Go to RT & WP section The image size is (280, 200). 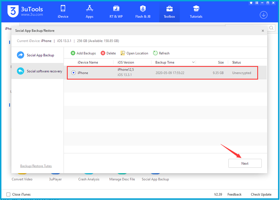click(x=116, y=12)
